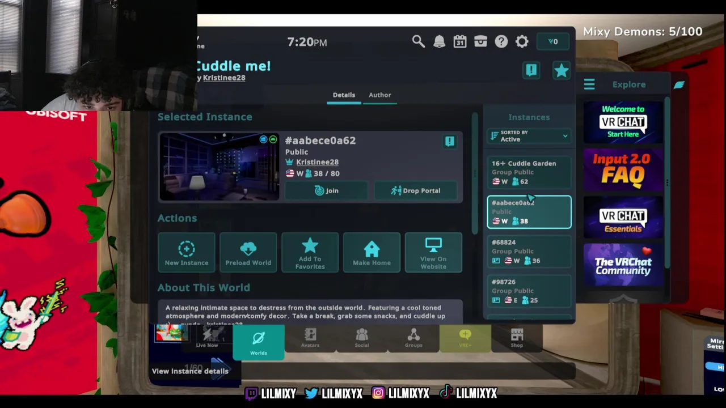Open the Live Now tab
726x408 pixels.
tap(207, 338)
